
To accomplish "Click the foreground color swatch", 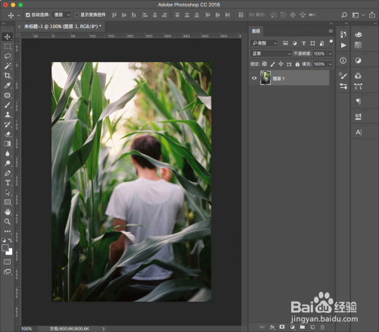I will click(x=5, y=248).
